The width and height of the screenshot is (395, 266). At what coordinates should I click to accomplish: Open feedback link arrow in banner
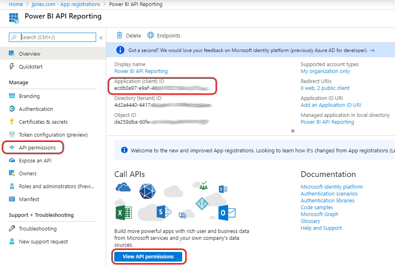coord(372,50)
